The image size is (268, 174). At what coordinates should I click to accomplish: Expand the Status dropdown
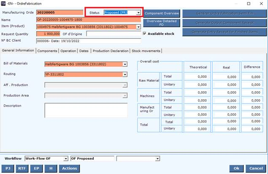pyautogui.click(x=138, y=13)
